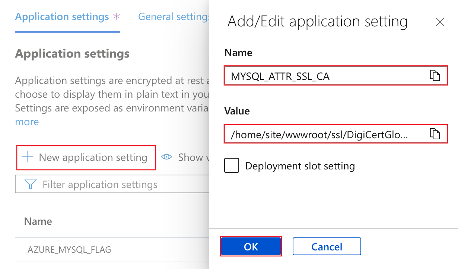
Task: Open the General settings tab
Action: [173, 17]
